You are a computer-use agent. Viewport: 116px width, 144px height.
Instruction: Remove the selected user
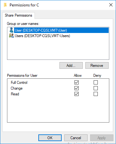click(x=97, y=66)
